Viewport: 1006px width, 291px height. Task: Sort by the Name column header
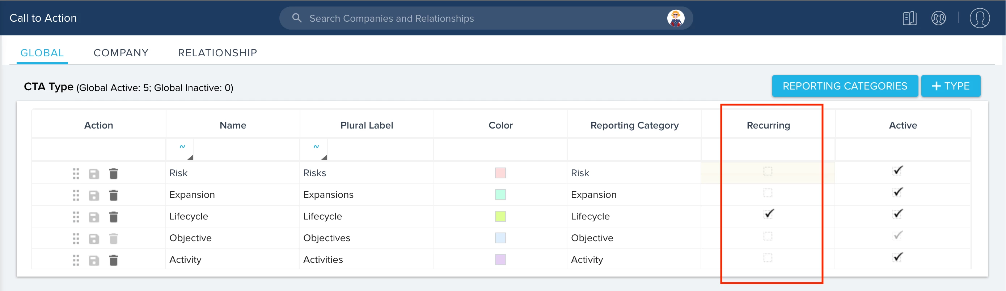[233, 125]
